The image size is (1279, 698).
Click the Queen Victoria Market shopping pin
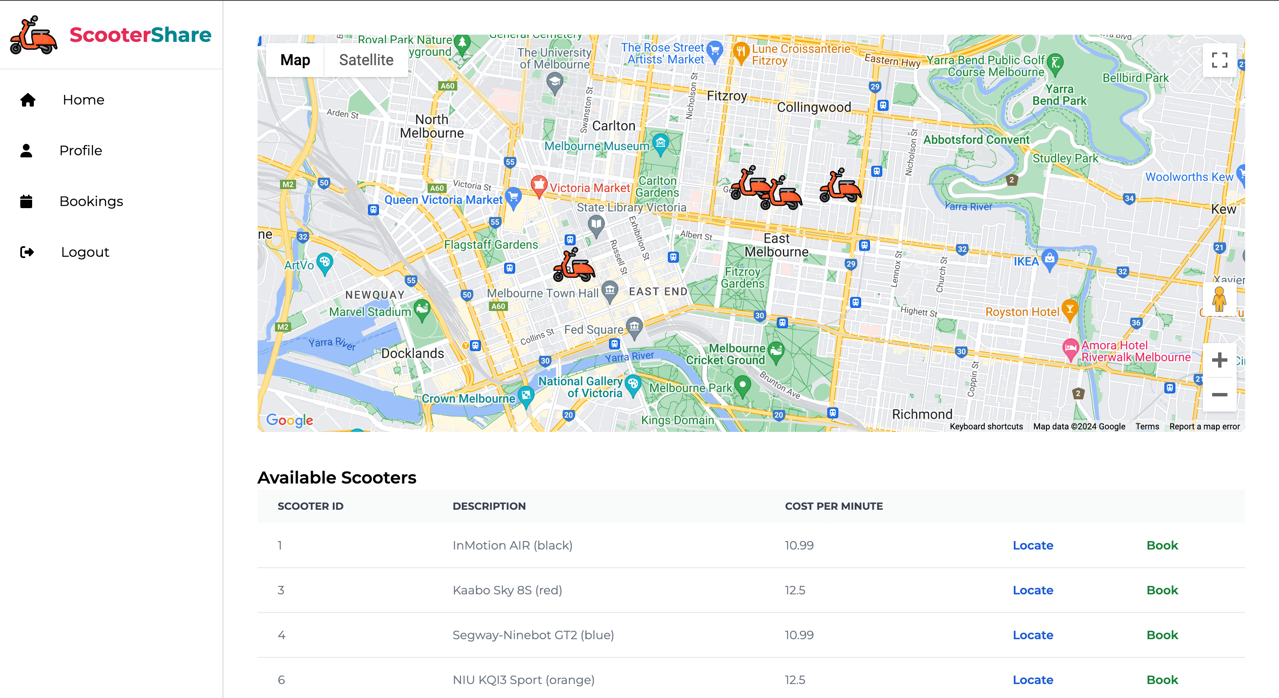[513, 198]
